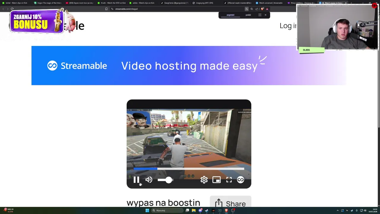380x214 pixels.
Task: Switch to the Watch unnamed Streamable tab
Action: click(x=269, y=3)
